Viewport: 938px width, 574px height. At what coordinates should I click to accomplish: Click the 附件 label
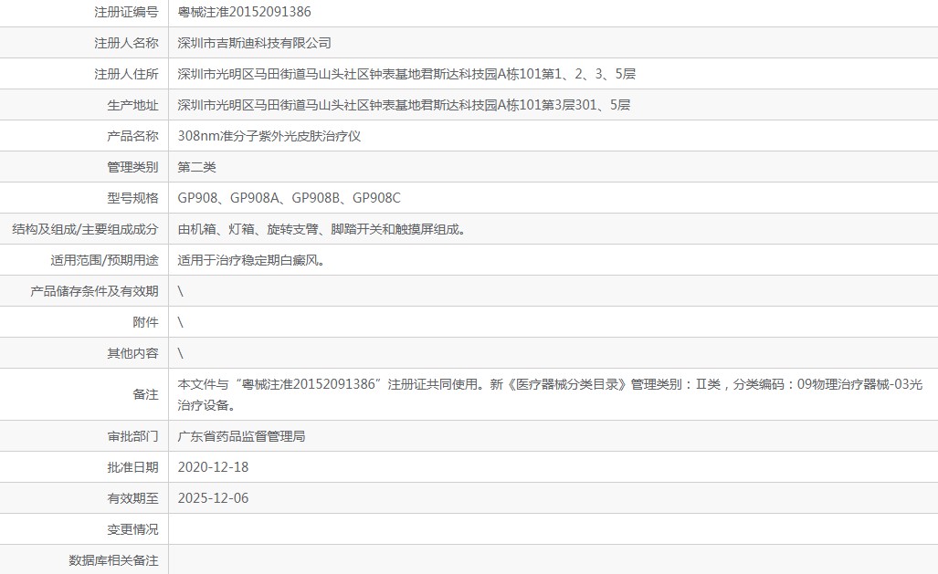click(145, 323)
